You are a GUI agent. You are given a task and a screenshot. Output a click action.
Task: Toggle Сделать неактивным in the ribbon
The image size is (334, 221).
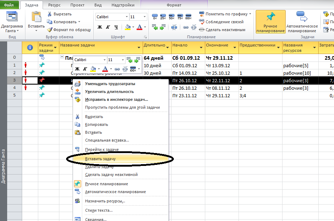222,30
